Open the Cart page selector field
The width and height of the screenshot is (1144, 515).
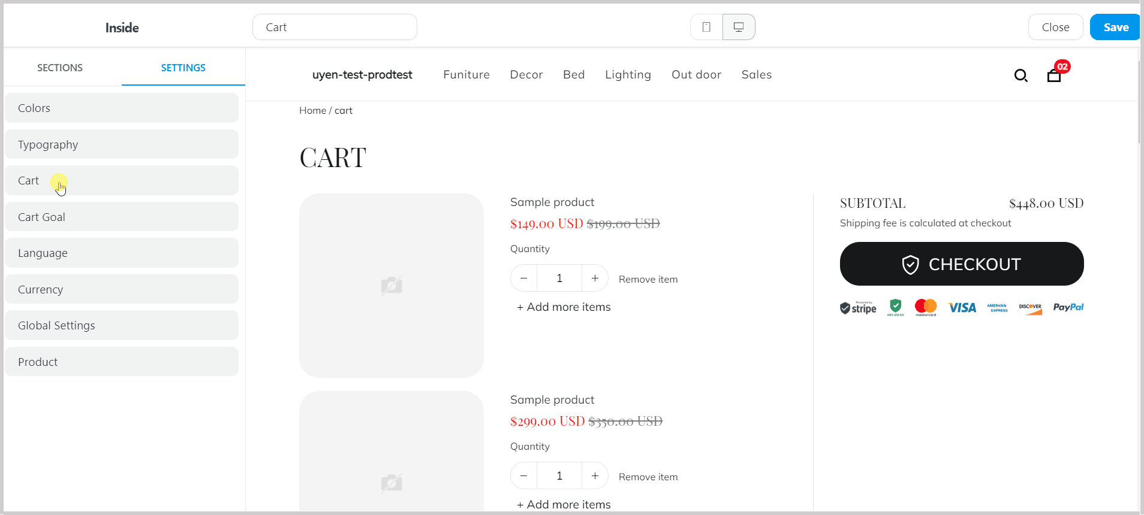335,27
